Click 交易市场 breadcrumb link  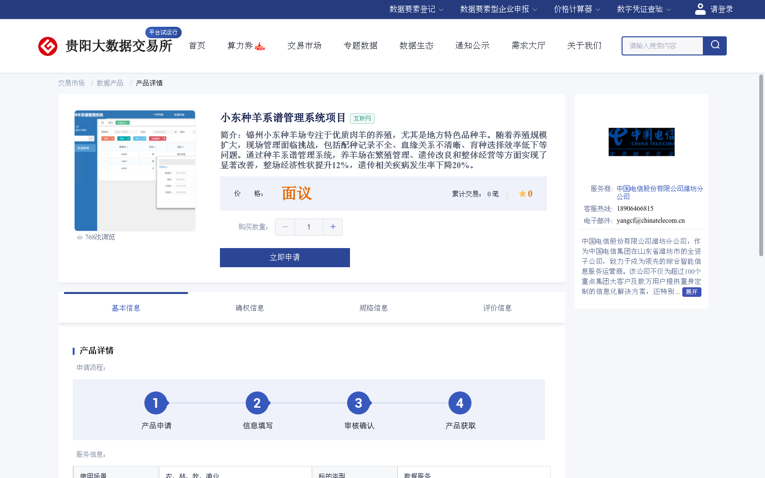click(71, 83)
